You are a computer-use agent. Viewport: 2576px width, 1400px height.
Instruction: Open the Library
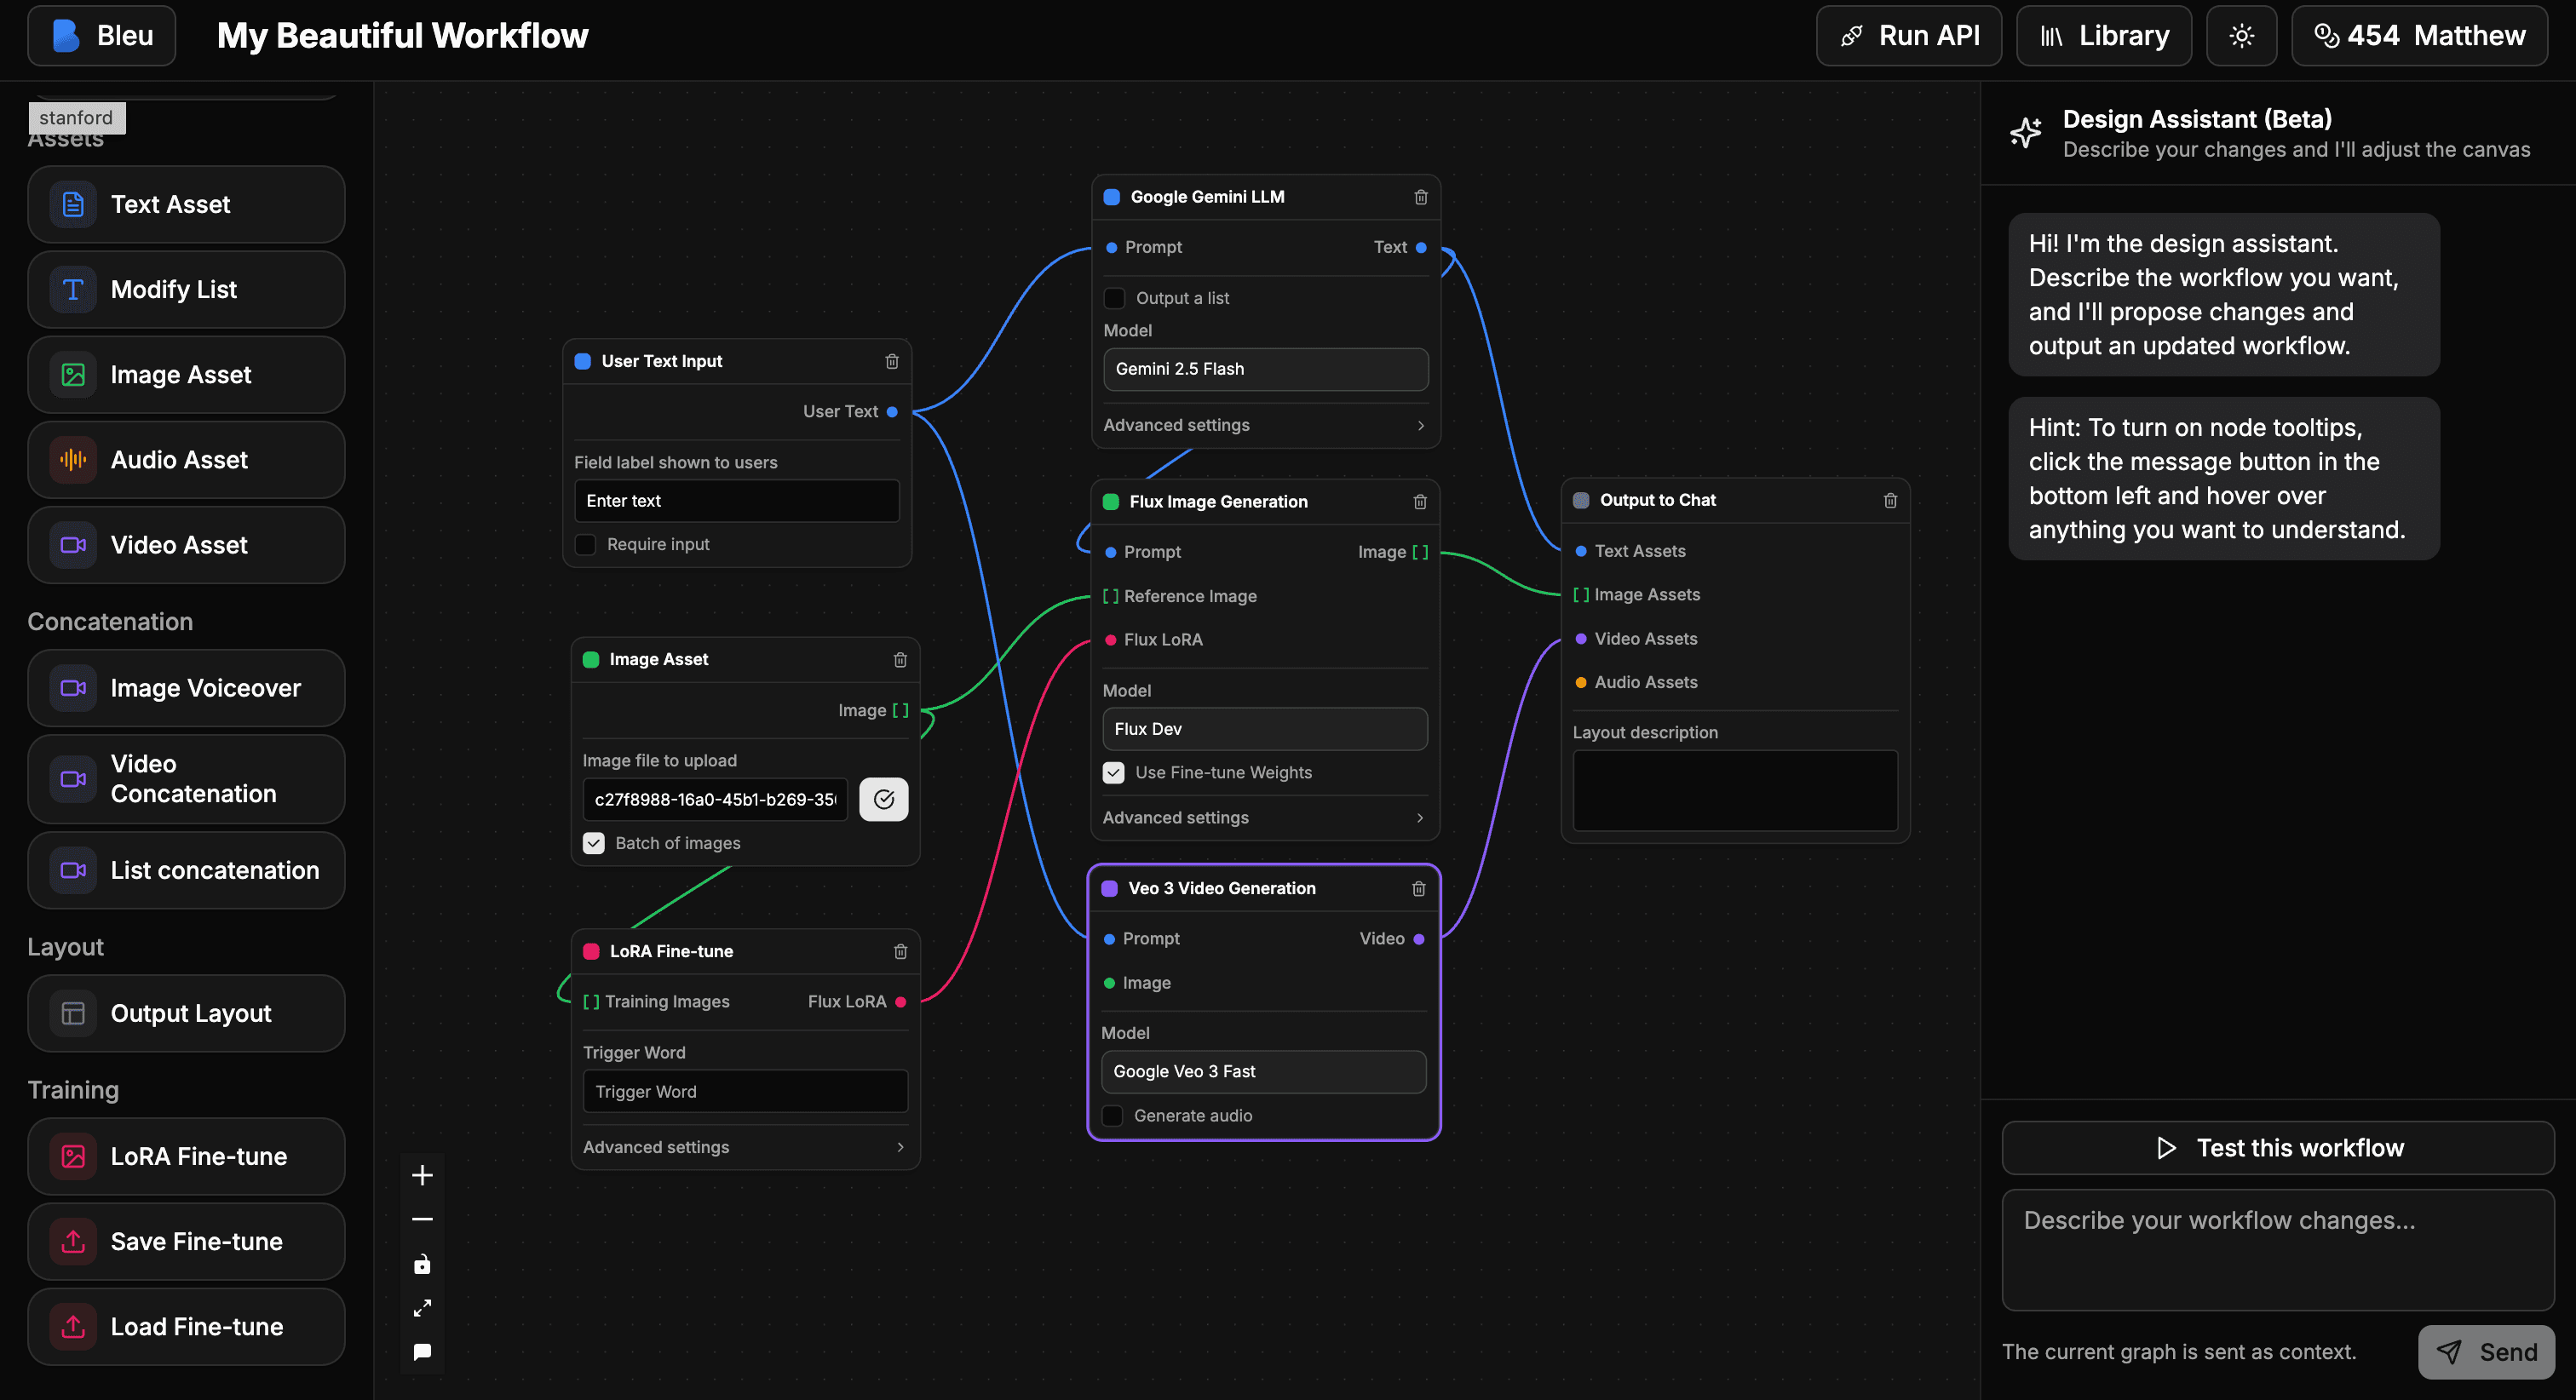tap(2103, 36)
